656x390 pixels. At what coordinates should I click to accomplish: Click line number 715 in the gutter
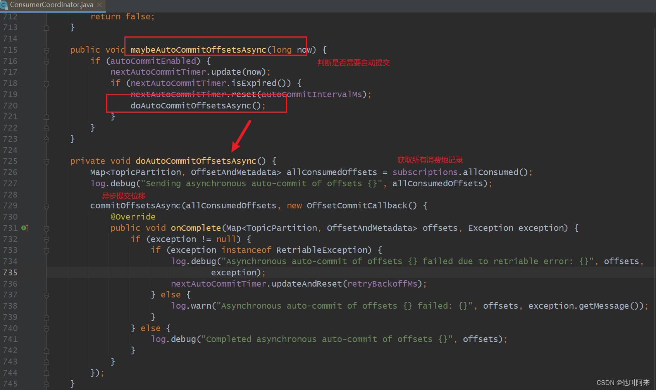[x=10, y=50]
